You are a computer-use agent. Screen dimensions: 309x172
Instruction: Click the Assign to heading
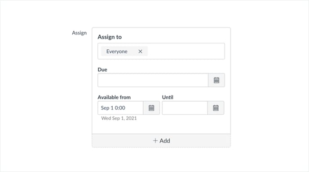(110, 37)
